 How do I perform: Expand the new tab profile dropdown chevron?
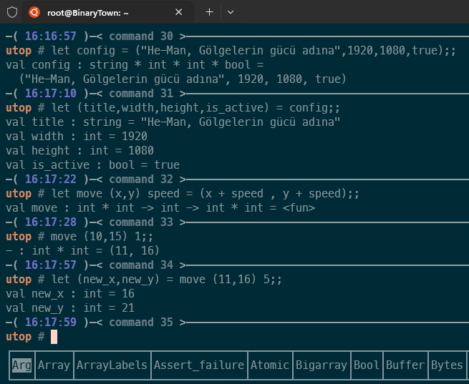(x=230, y=12)
